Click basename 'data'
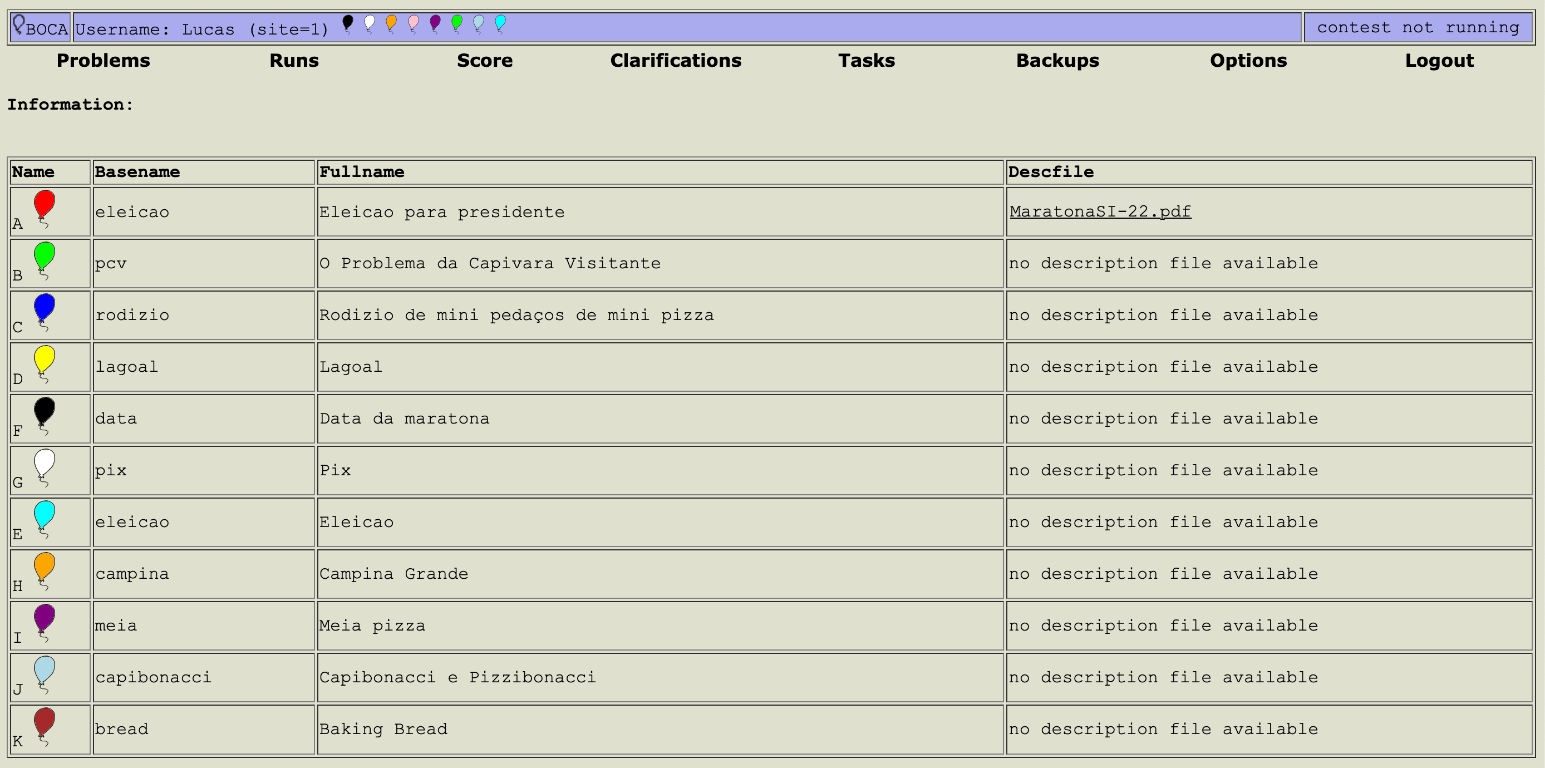1545x768 pixels. 116,419
